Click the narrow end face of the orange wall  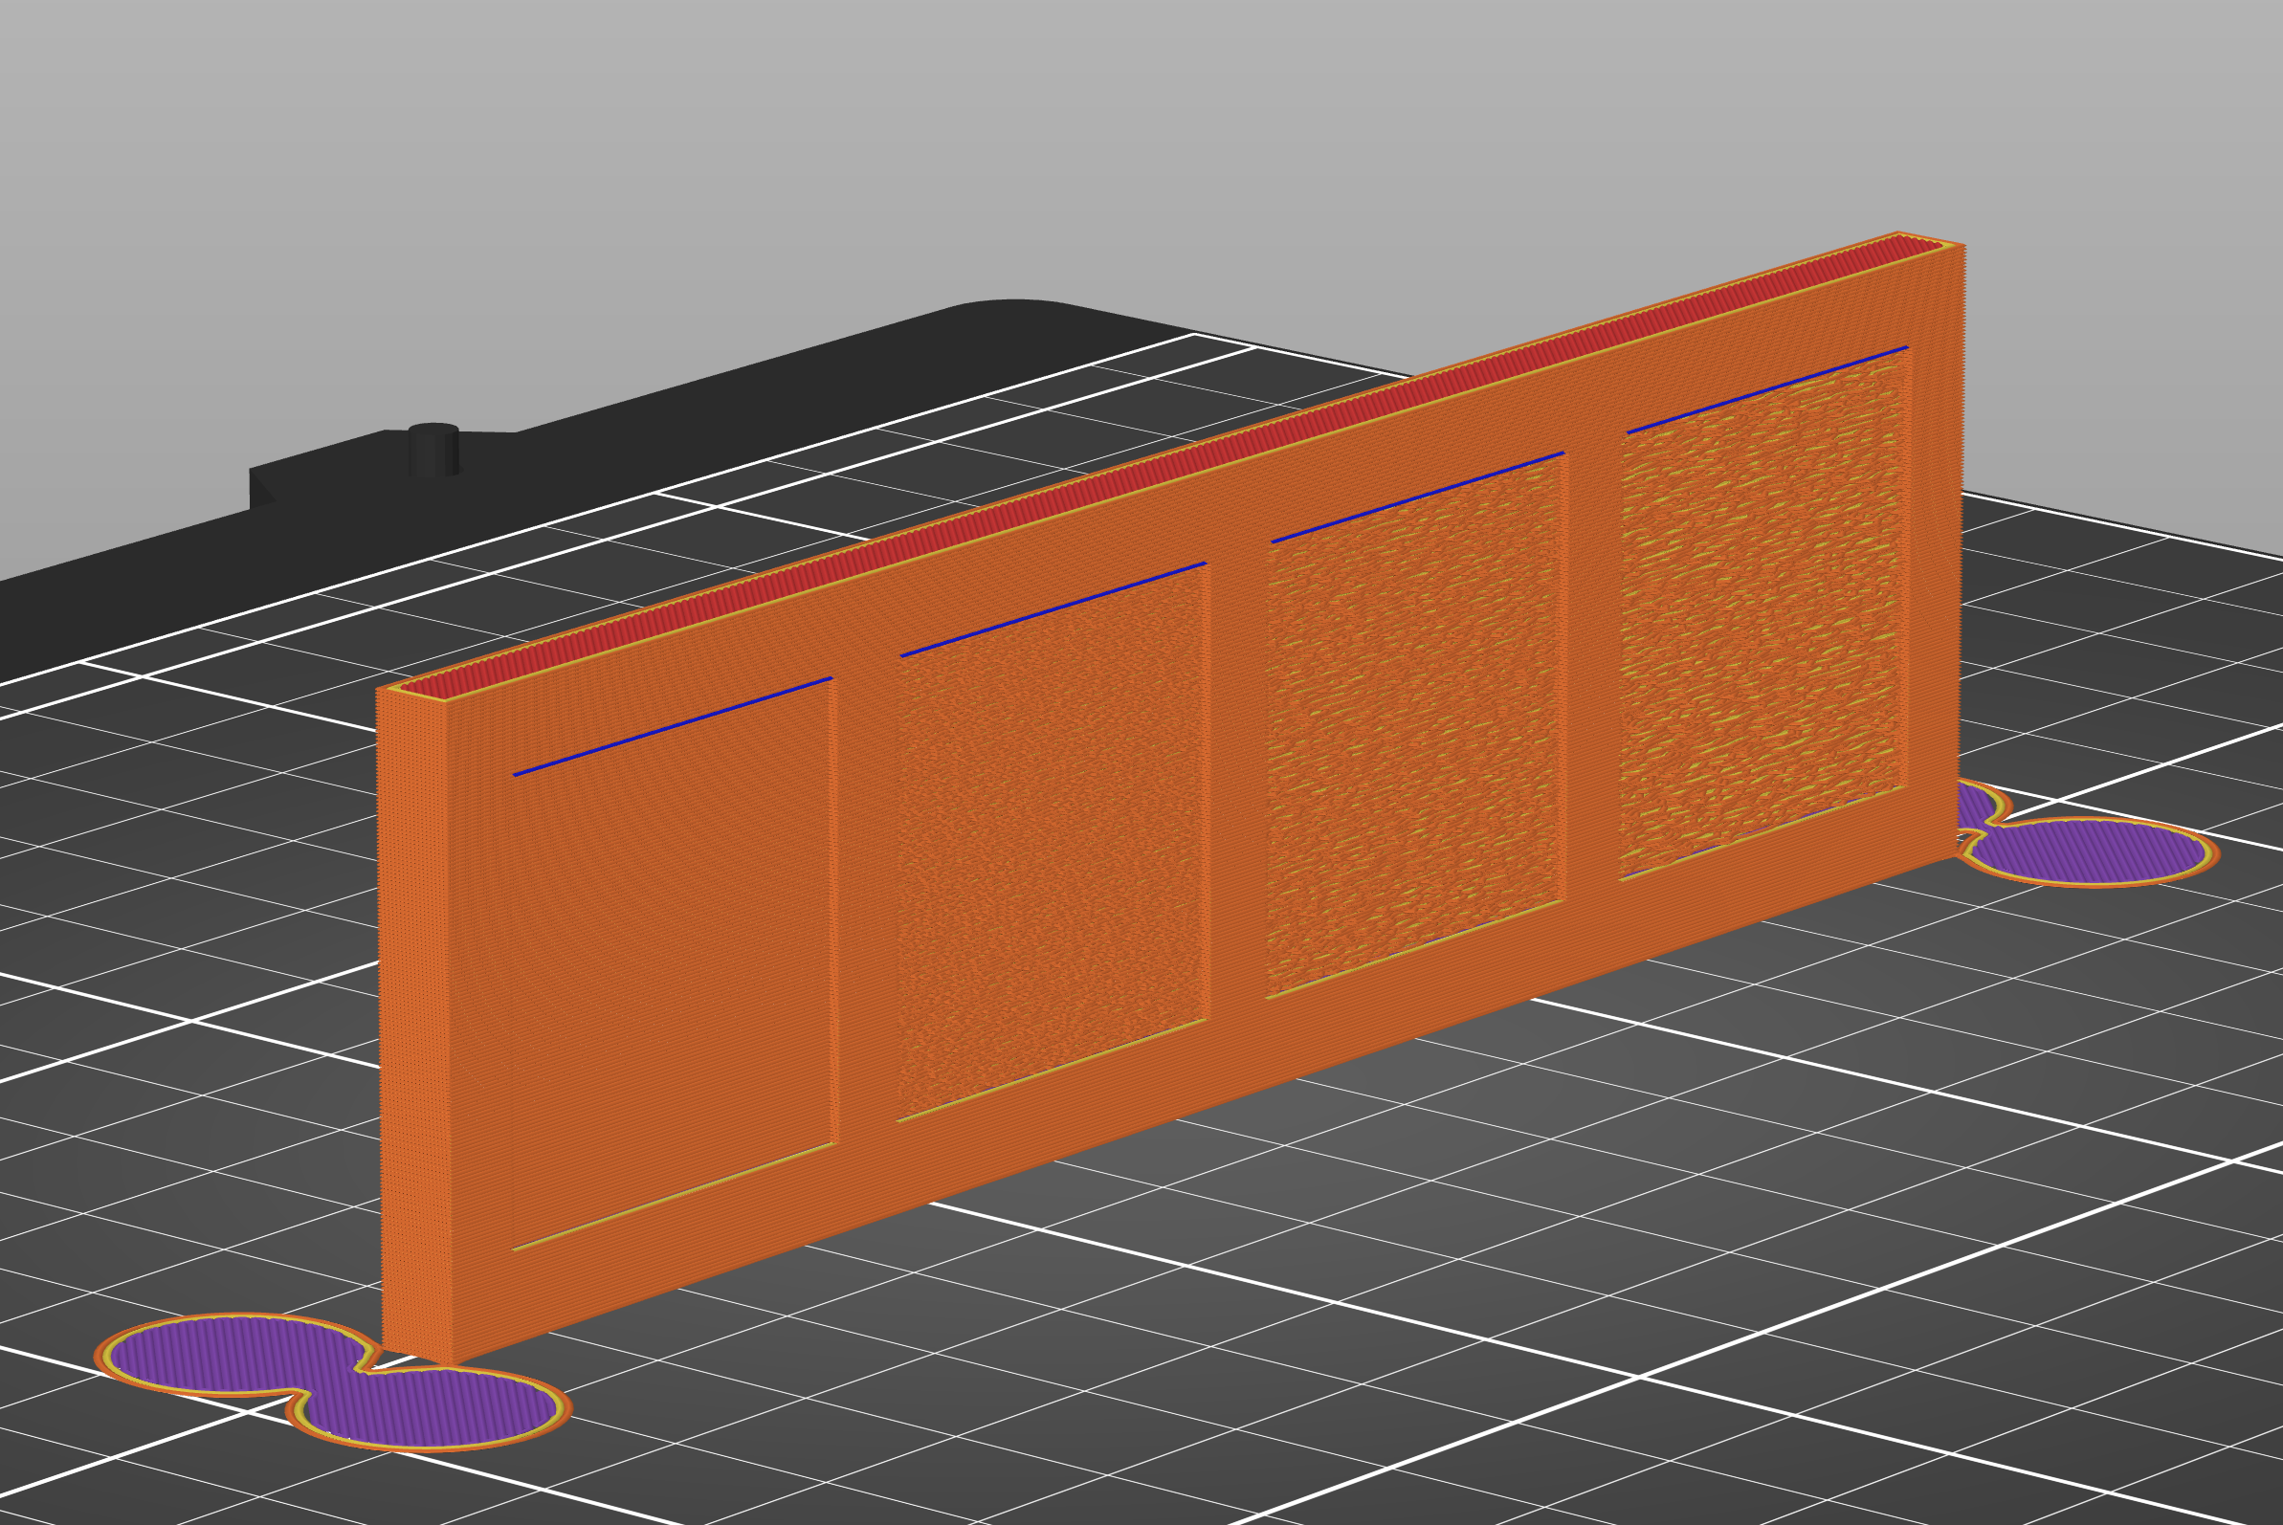(x=416, y=1026)
